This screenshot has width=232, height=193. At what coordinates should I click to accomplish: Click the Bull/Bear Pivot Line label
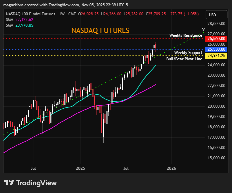coord(184,59)
